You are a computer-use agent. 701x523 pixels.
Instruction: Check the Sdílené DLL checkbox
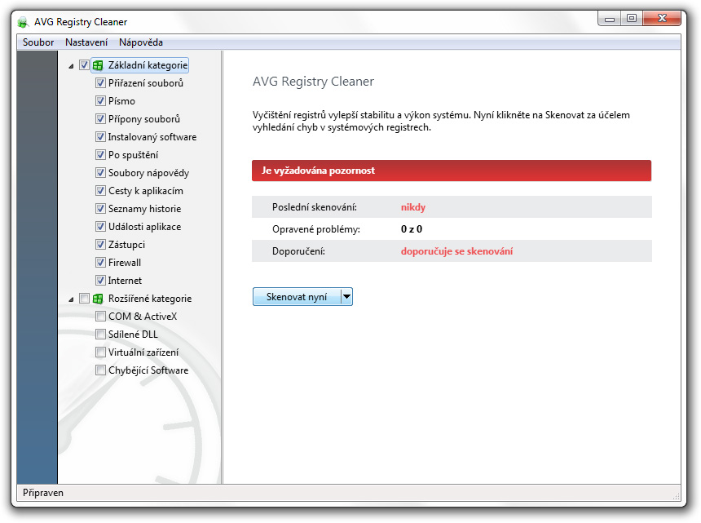pos(100,335)
